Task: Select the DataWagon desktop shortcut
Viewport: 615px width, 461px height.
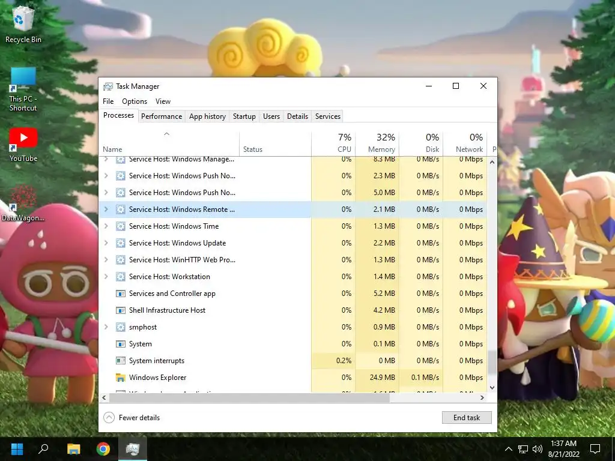Action: [23, 203]
